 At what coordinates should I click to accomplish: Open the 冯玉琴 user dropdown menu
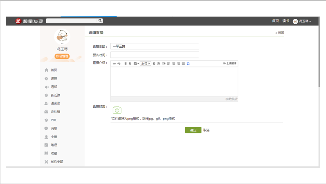pos(305,21)
